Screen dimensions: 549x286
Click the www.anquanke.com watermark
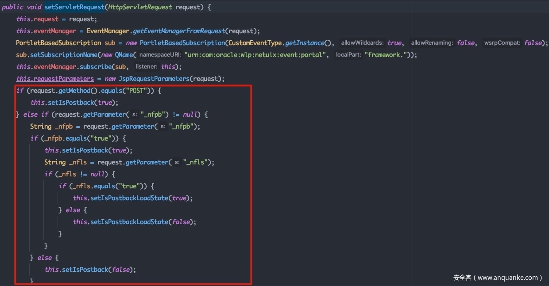(498, 278)
